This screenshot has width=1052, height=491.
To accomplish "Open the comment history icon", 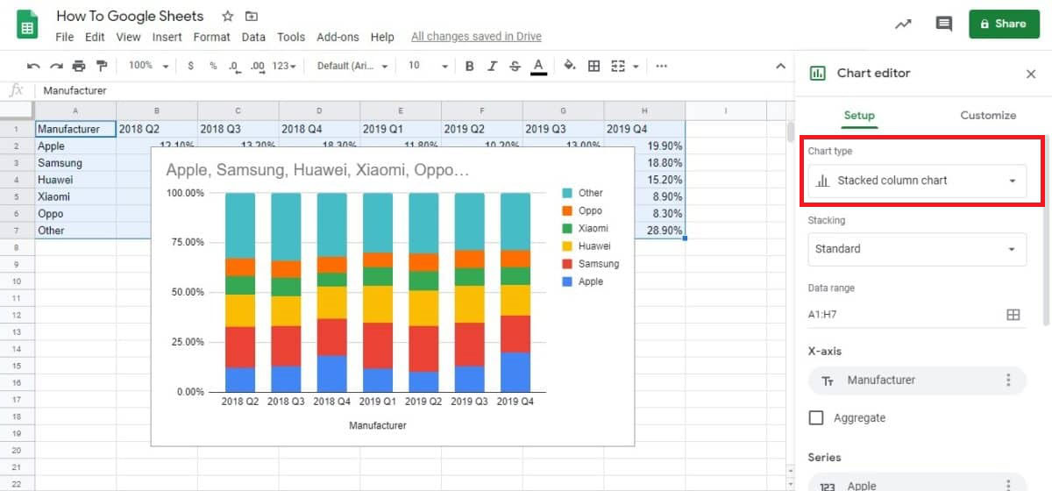I will [943, 24].
